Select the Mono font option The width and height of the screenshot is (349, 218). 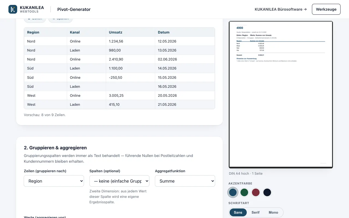click(x=273, y=213)
